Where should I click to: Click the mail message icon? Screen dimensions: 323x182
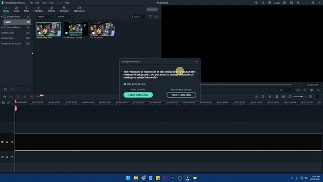pos(291,3)
